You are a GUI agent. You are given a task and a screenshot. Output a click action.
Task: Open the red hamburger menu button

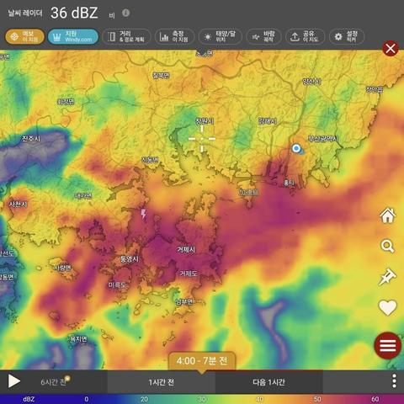(388, 346)
